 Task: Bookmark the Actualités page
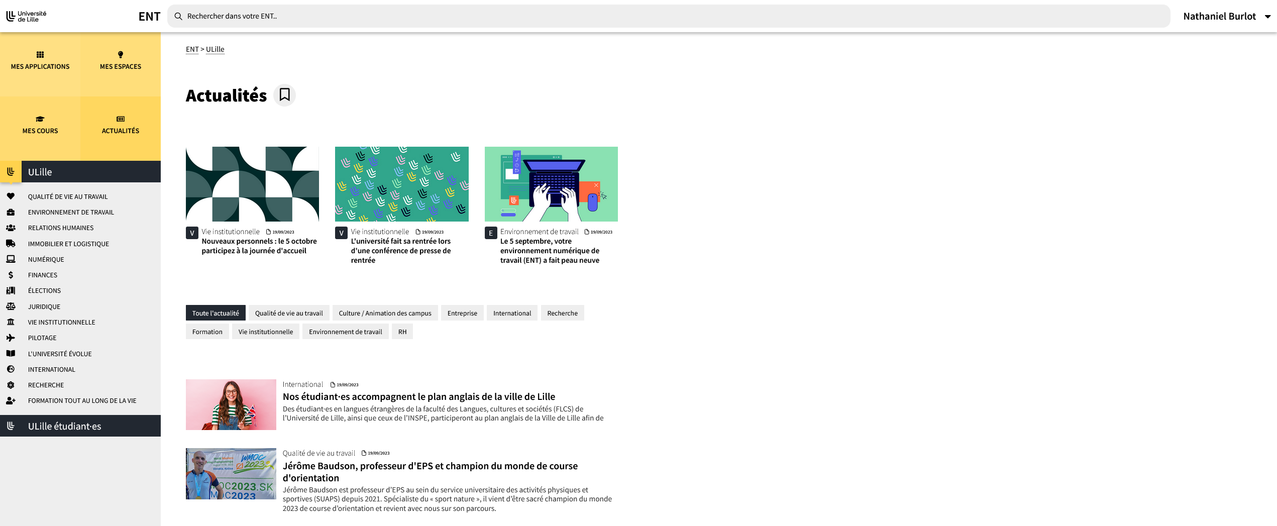click(x=285, y=94)
